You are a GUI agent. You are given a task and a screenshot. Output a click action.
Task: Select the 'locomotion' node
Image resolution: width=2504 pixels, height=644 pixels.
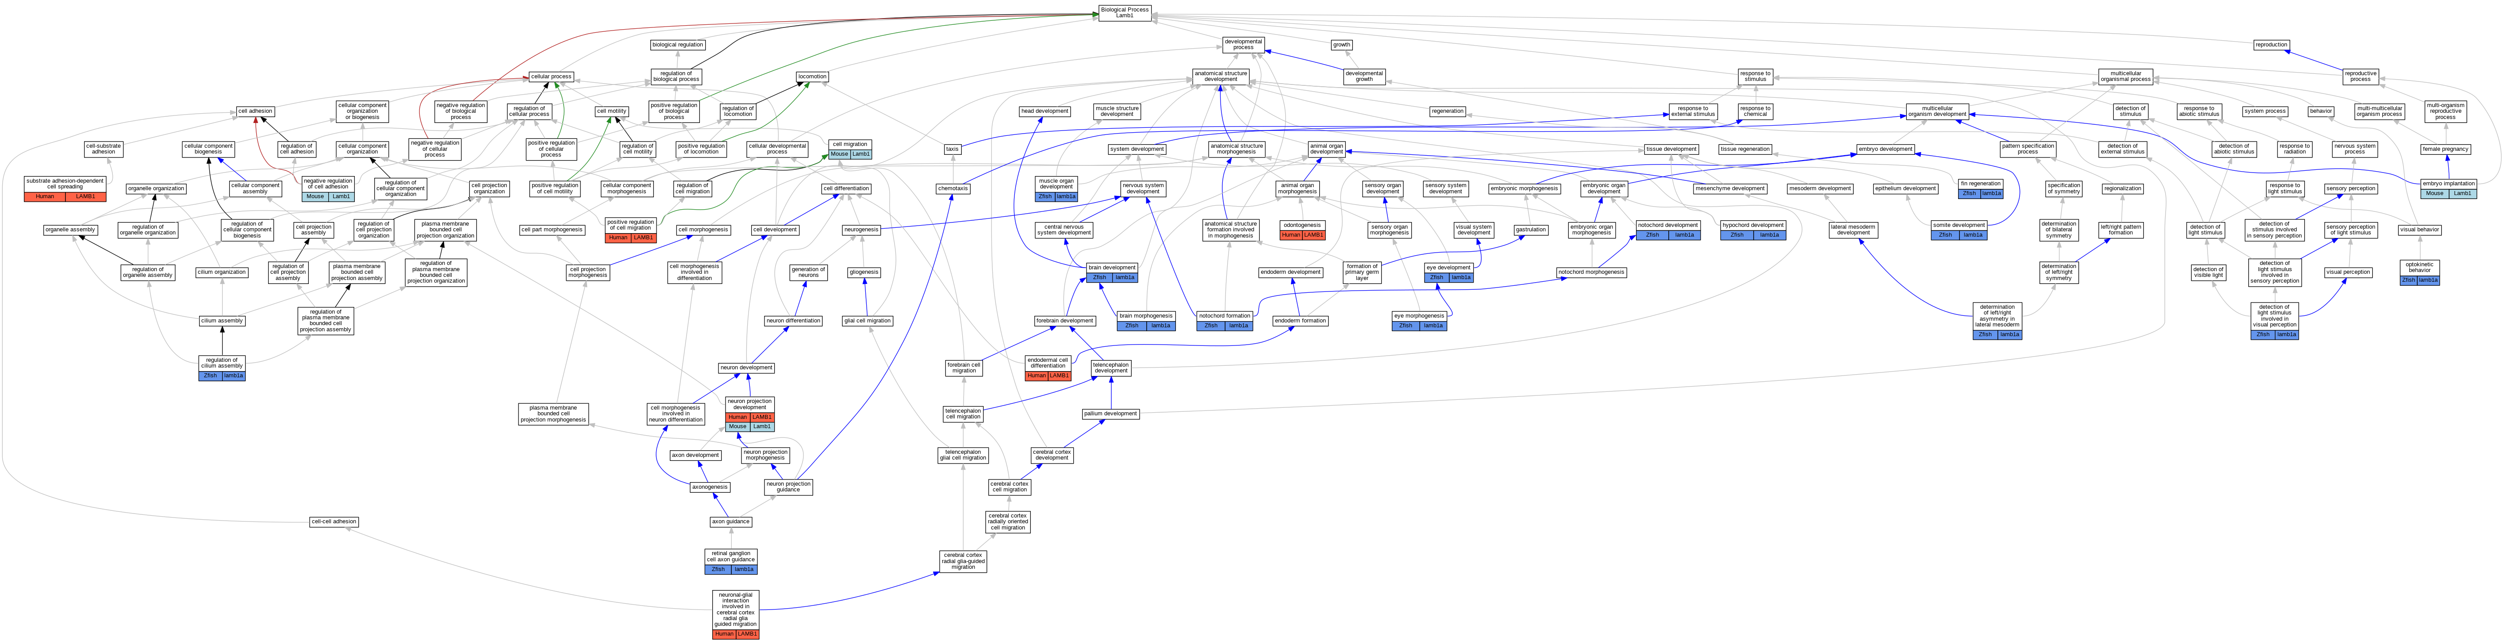(813, 77)
